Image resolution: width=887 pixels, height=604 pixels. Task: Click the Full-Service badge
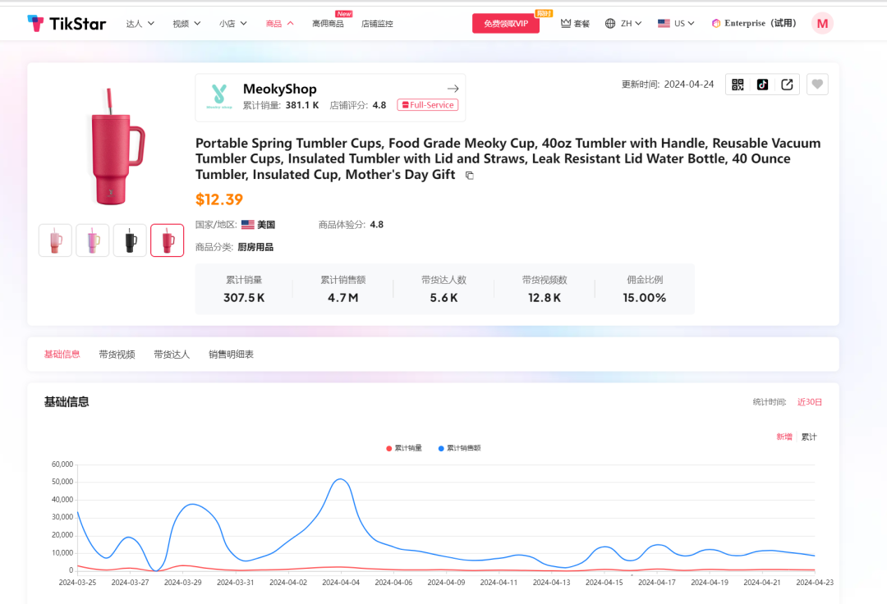point(428,105)
